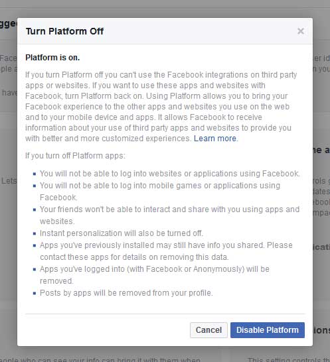Close the Turn Platform Off dialog
330x362 pixels.
coord(300,31)
